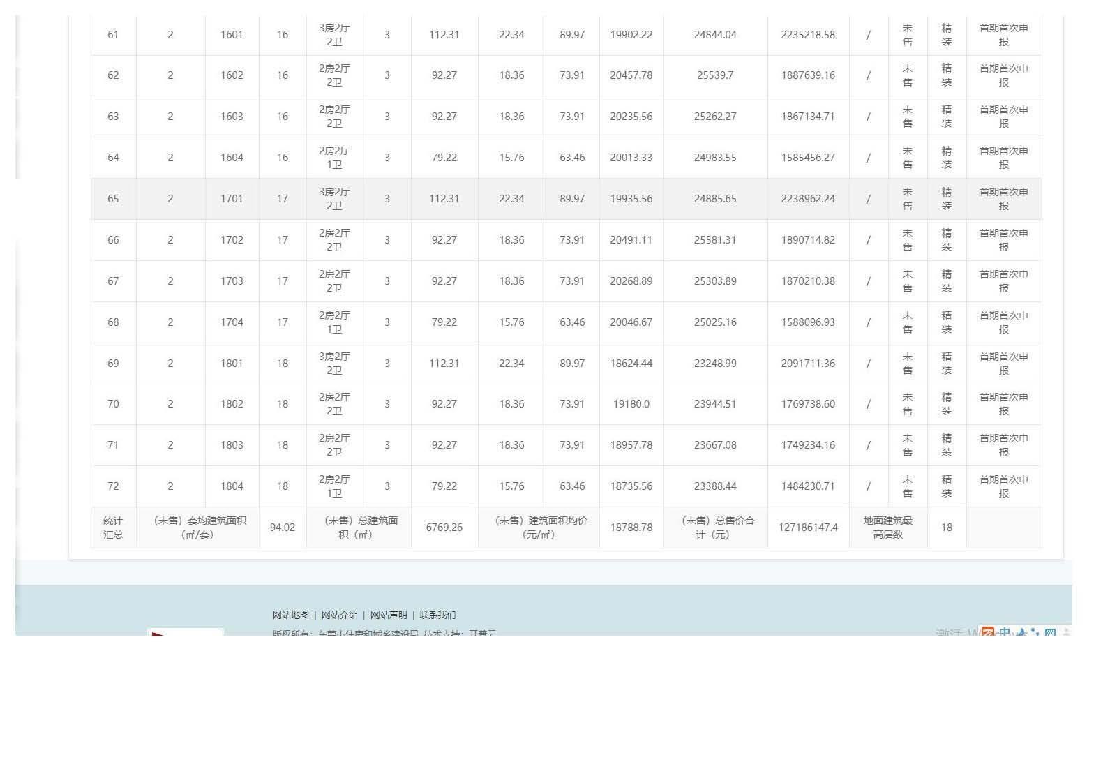The width and height of the screenshot is (1110, 762).
Task: Open the 网站声明 footer link
Action: pyautogui.click(x=389, y=615)
